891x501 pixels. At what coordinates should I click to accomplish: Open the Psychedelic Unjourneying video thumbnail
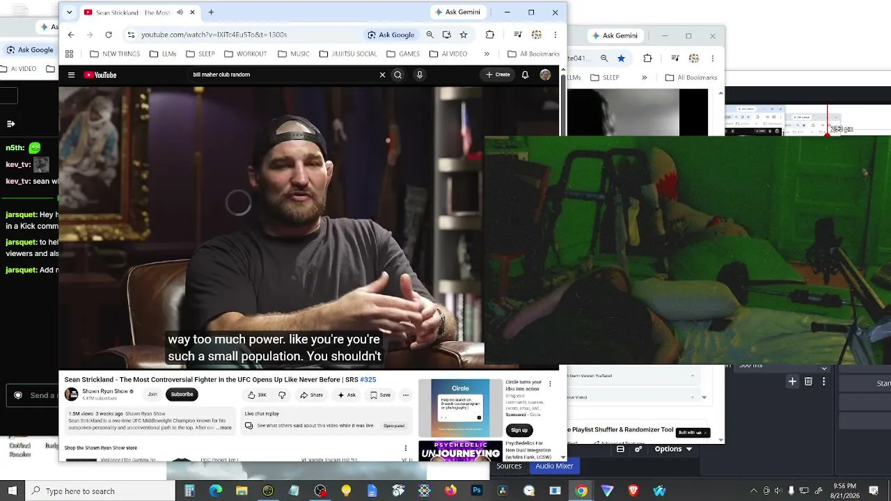(460, 451)
